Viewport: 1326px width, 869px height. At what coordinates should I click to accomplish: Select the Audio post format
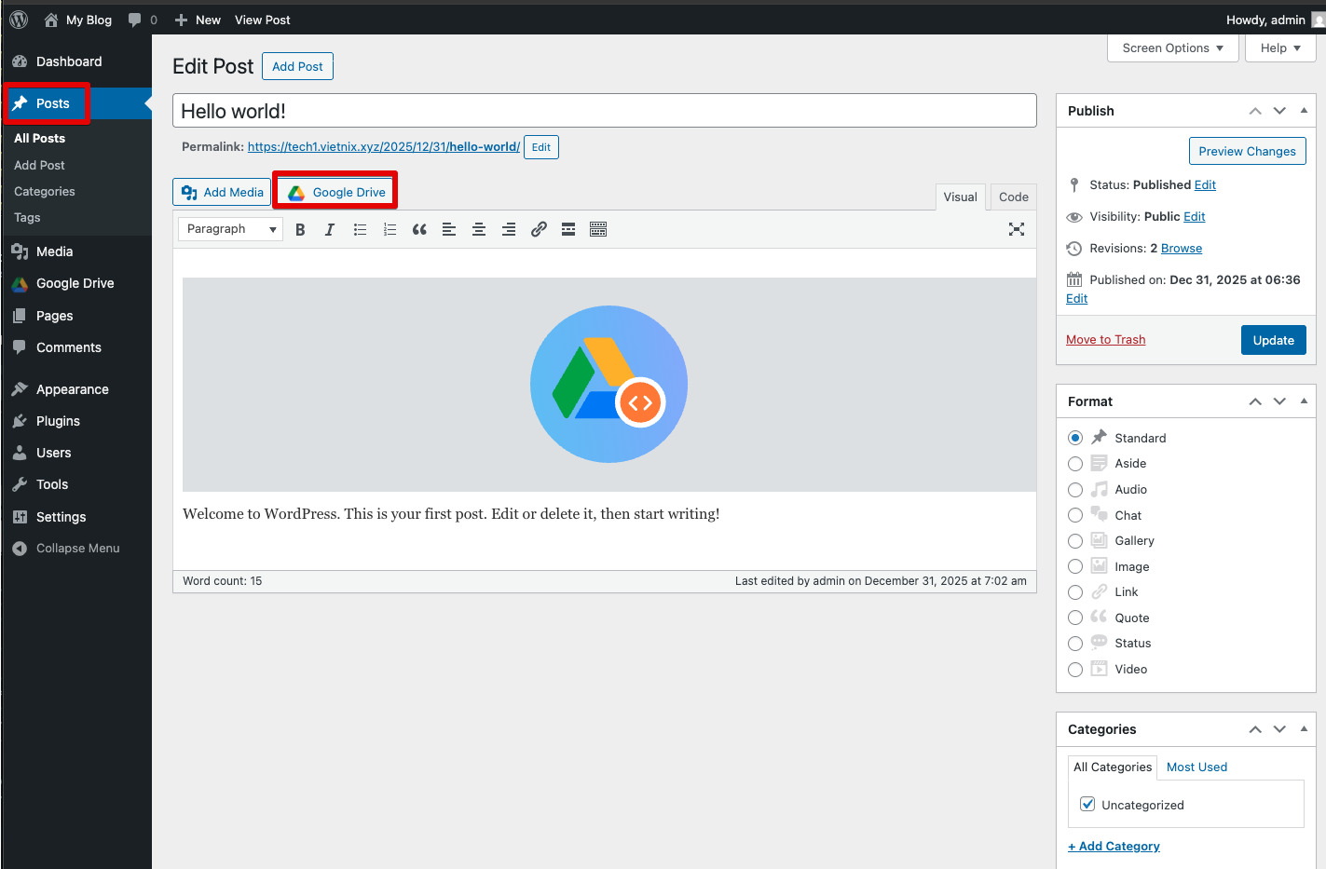click(x=1075, y=490)
